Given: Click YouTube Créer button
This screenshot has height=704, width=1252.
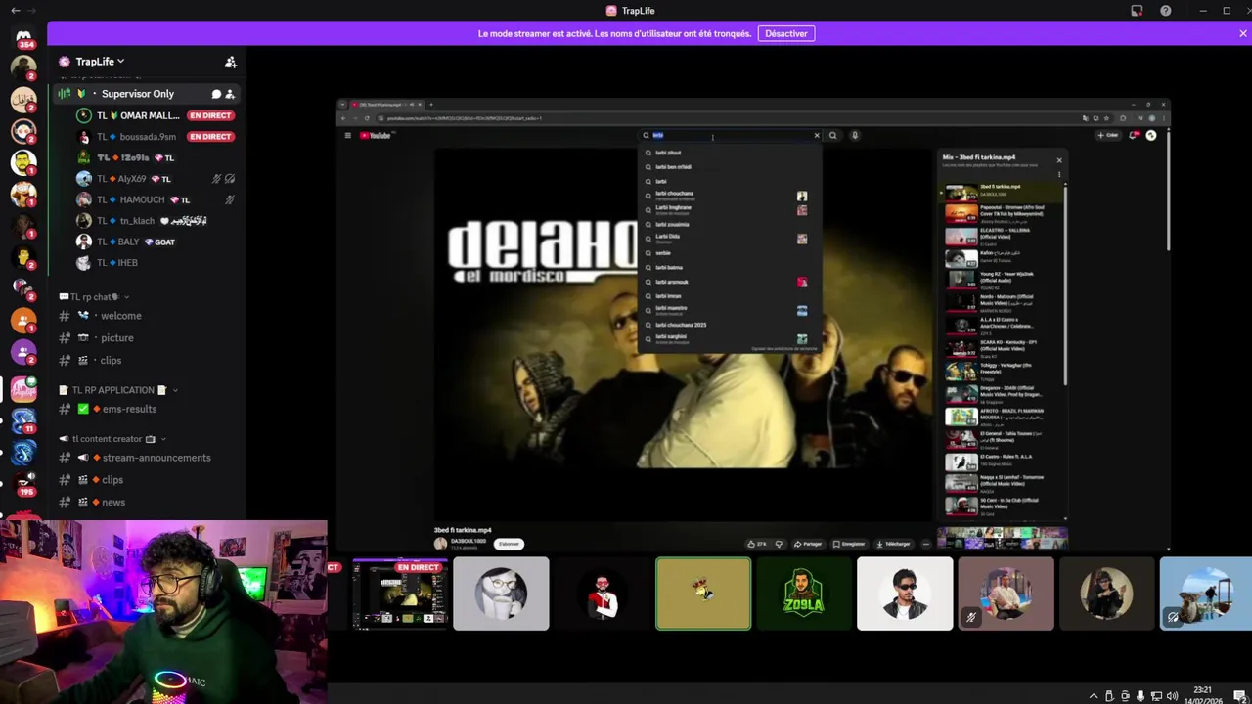Looking at the screenshot, I should pos(1108,135).
